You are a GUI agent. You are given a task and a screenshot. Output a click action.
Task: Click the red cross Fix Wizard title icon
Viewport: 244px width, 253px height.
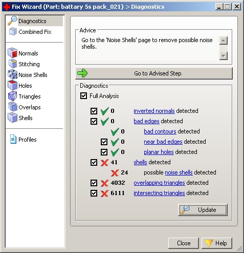point(7,7)
